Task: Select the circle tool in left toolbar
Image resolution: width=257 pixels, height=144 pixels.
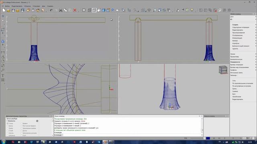Action: pyautogui.click(x=3, y=61)
